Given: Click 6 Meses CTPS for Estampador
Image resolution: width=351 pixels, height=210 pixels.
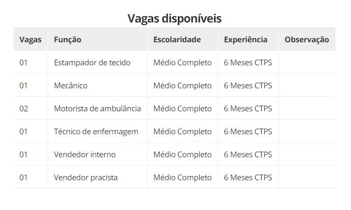Looking at the screenshot, I should (x=248, y=63).
